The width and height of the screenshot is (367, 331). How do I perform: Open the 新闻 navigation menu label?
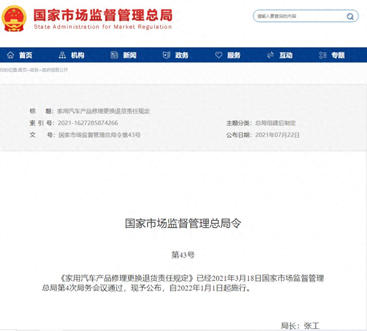pos(130,55)
